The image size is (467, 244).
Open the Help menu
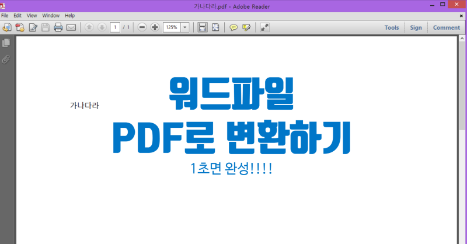point(69,16)
